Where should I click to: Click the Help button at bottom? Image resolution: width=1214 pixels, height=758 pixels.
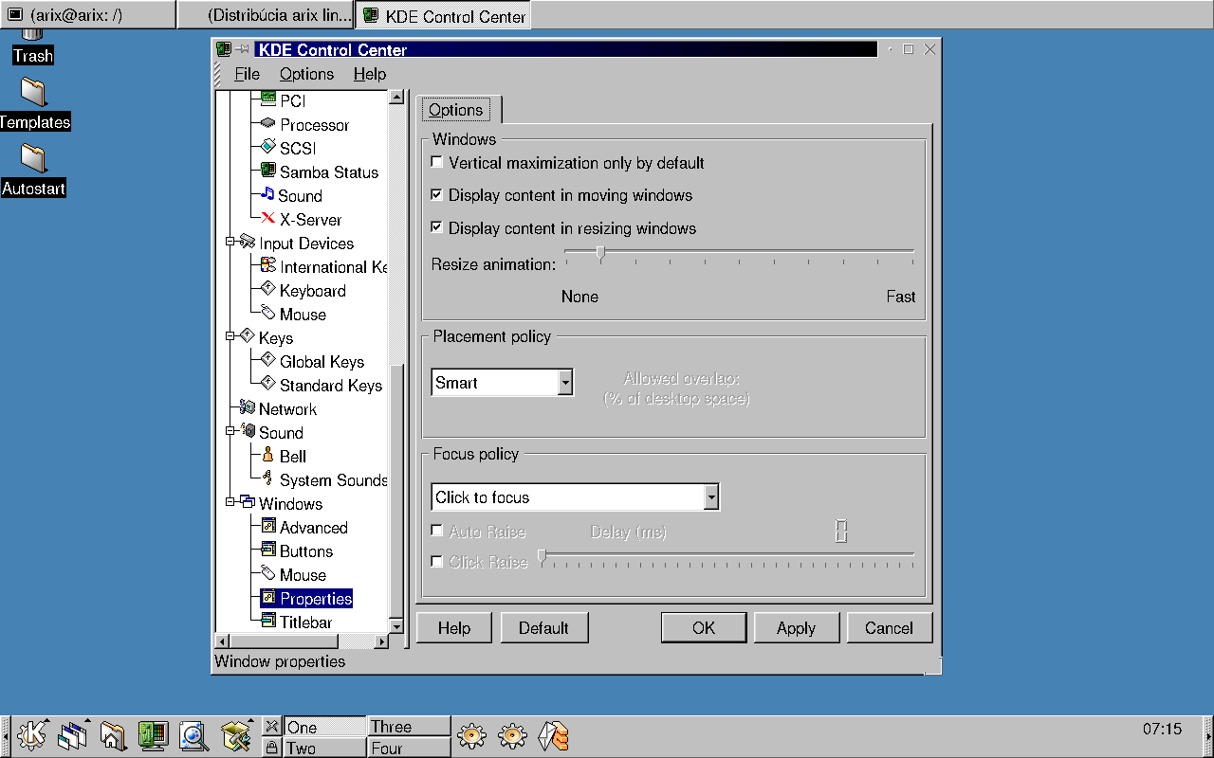point(454,628)
